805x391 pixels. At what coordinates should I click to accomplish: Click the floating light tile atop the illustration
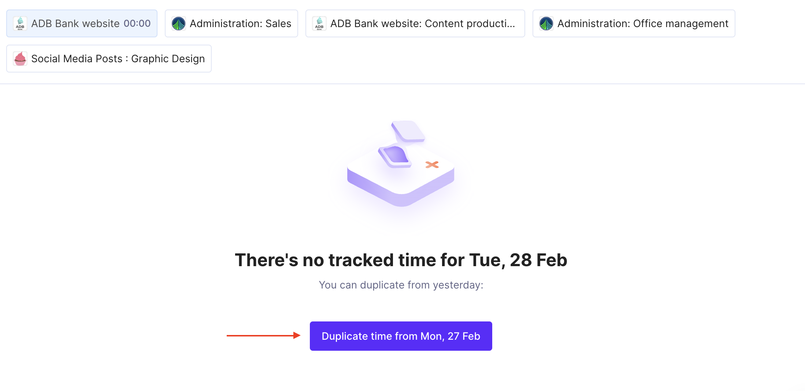click(408, 131)
